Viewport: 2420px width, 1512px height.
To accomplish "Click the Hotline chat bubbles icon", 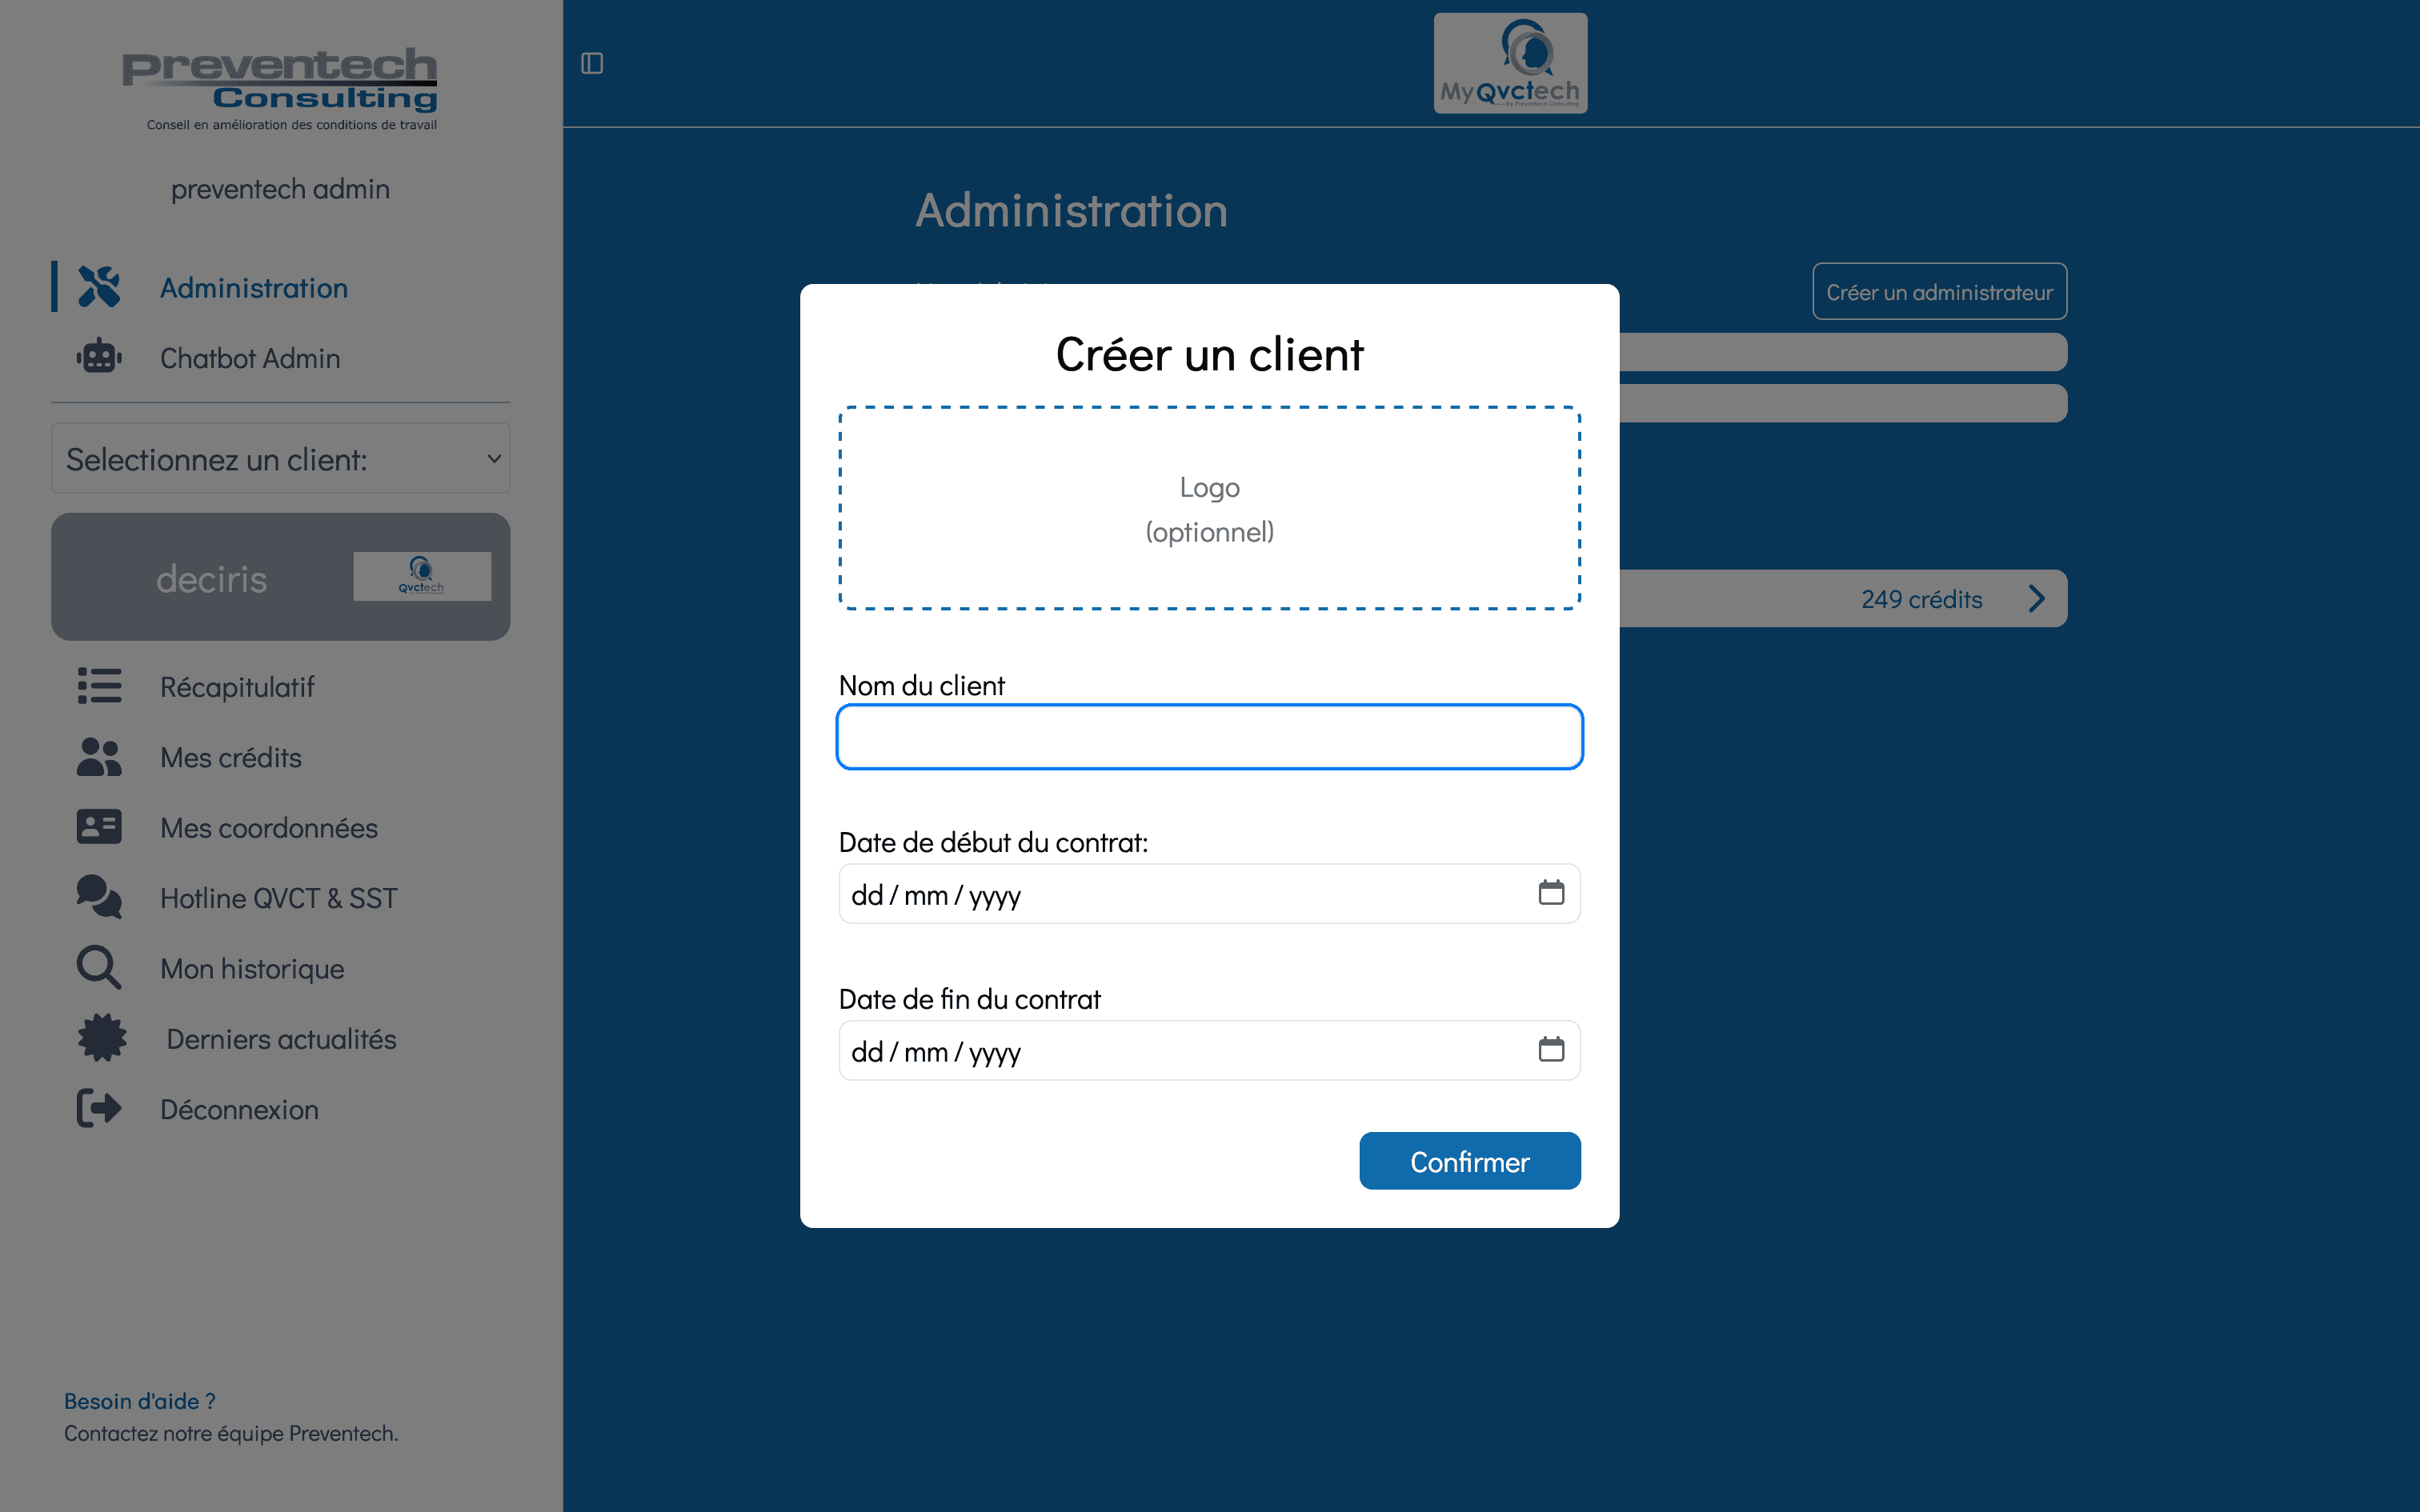I will point(99,897).
